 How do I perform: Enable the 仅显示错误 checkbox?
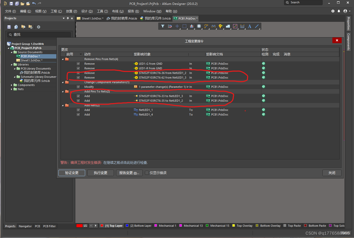click(147, 173)
